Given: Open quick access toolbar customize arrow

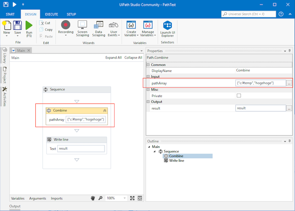Looking at the screenshot, I should tap(23, 4).
